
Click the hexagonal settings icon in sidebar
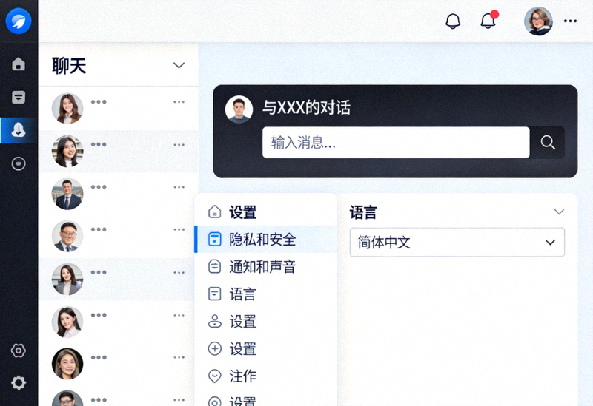19,351
